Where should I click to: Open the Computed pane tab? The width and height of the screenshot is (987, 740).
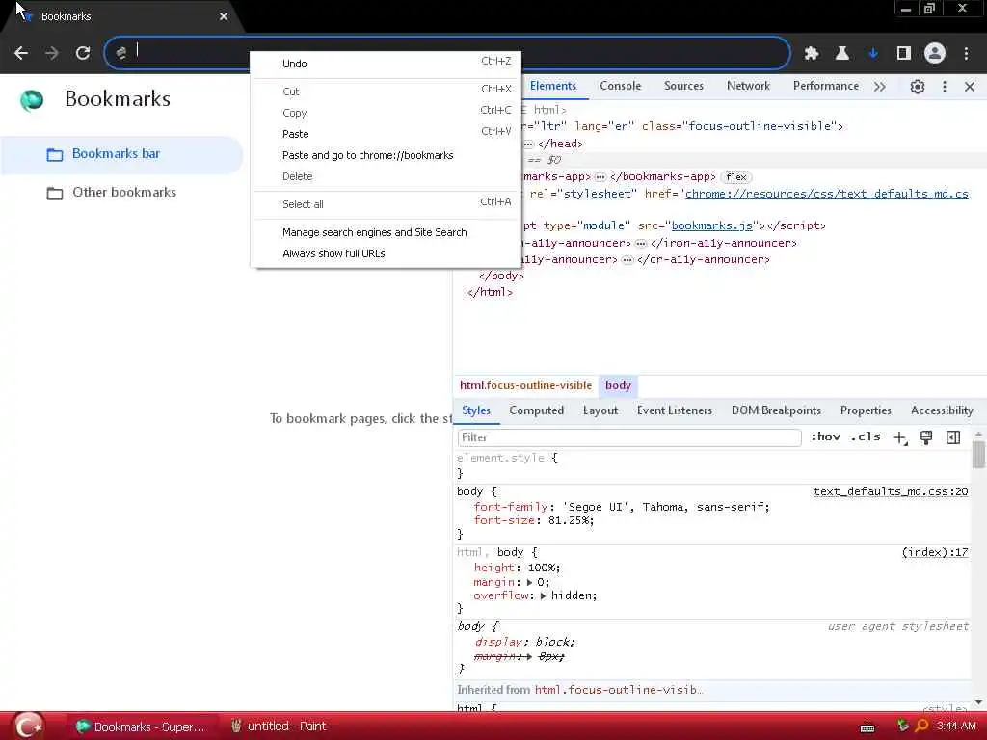[536, 410]
